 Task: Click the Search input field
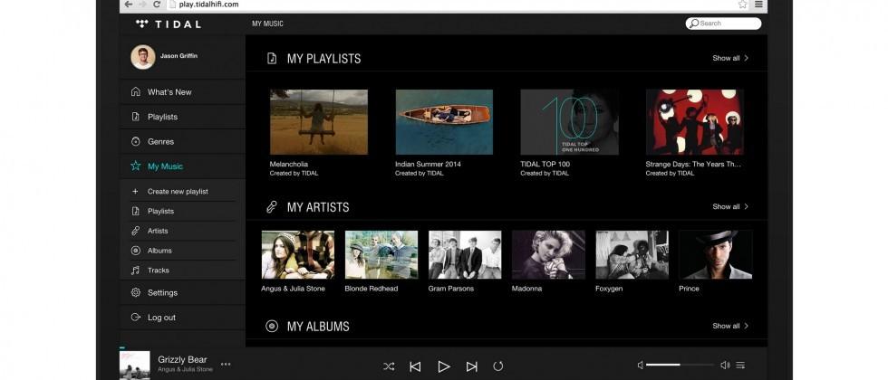pos(723,24)
